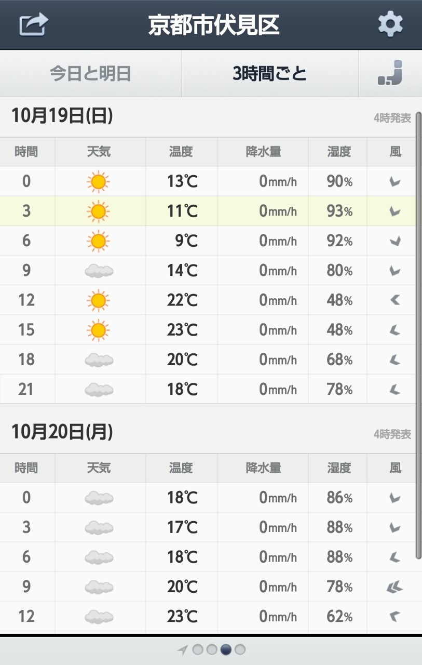
Task: Open the precipitation radar icon button
Action: pyautogui.click(x=390, y=73)
